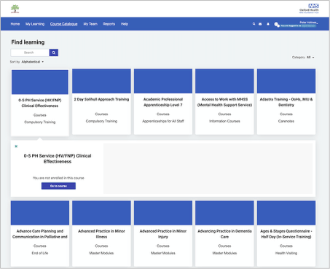
Task: Open search icon in top navigation bar
Action: [x=254, y=24]
